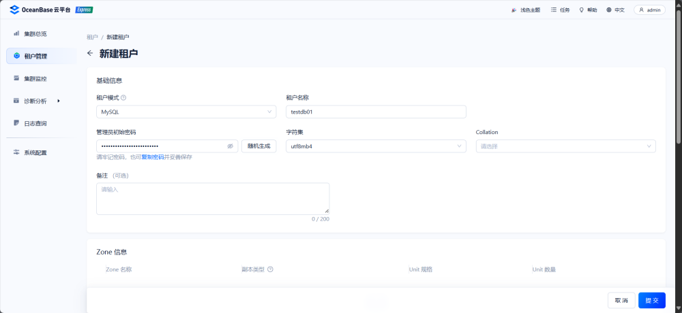This screenshot has width=682, height=313.
Task: Open 任务 in the header
Action: pyautogui.click(x=560, y=10)
